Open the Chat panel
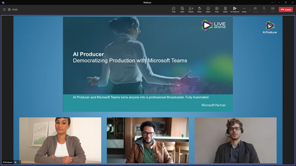Image resolution: width=296 pixels, height=166 pixels. coord(174,9)
